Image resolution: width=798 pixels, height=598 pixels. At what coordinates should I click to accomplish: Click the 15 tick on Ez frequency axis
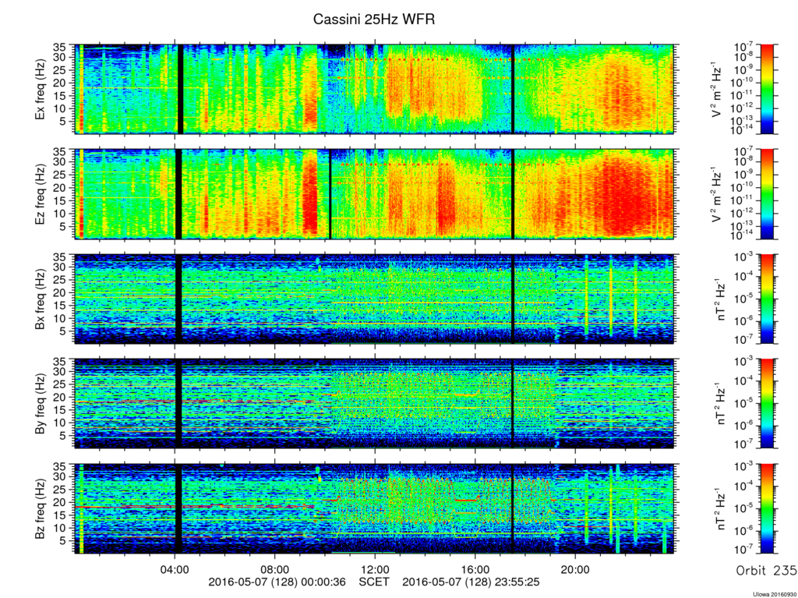point(61,200)
